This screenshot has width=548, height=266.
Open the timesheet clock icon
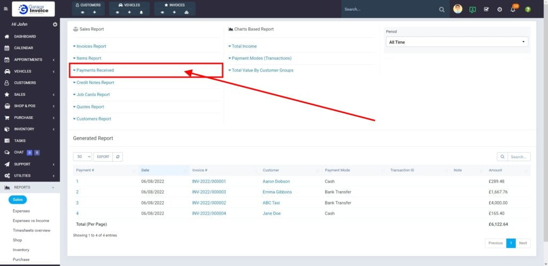coord(500,10)
